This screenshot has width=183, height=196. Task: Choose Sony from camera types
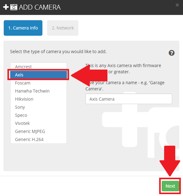click(38, 107)
